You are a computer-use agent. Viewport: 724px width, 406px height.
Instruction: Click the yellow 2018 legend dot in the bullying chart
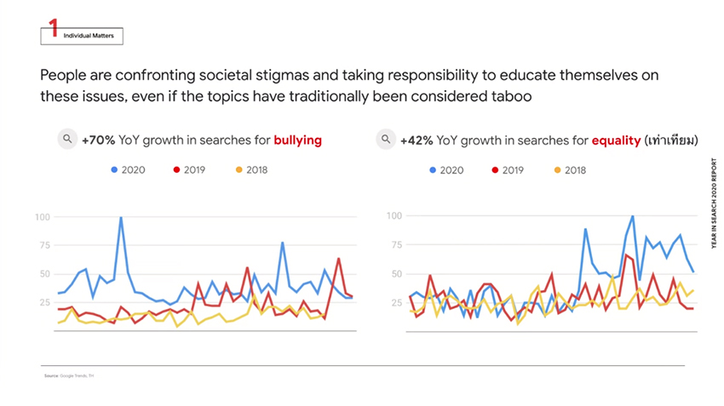pos(239,170)
